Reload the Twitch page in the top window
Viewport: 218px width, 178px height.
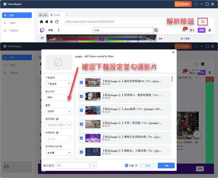pyautogui.click(x=57, y=22)
